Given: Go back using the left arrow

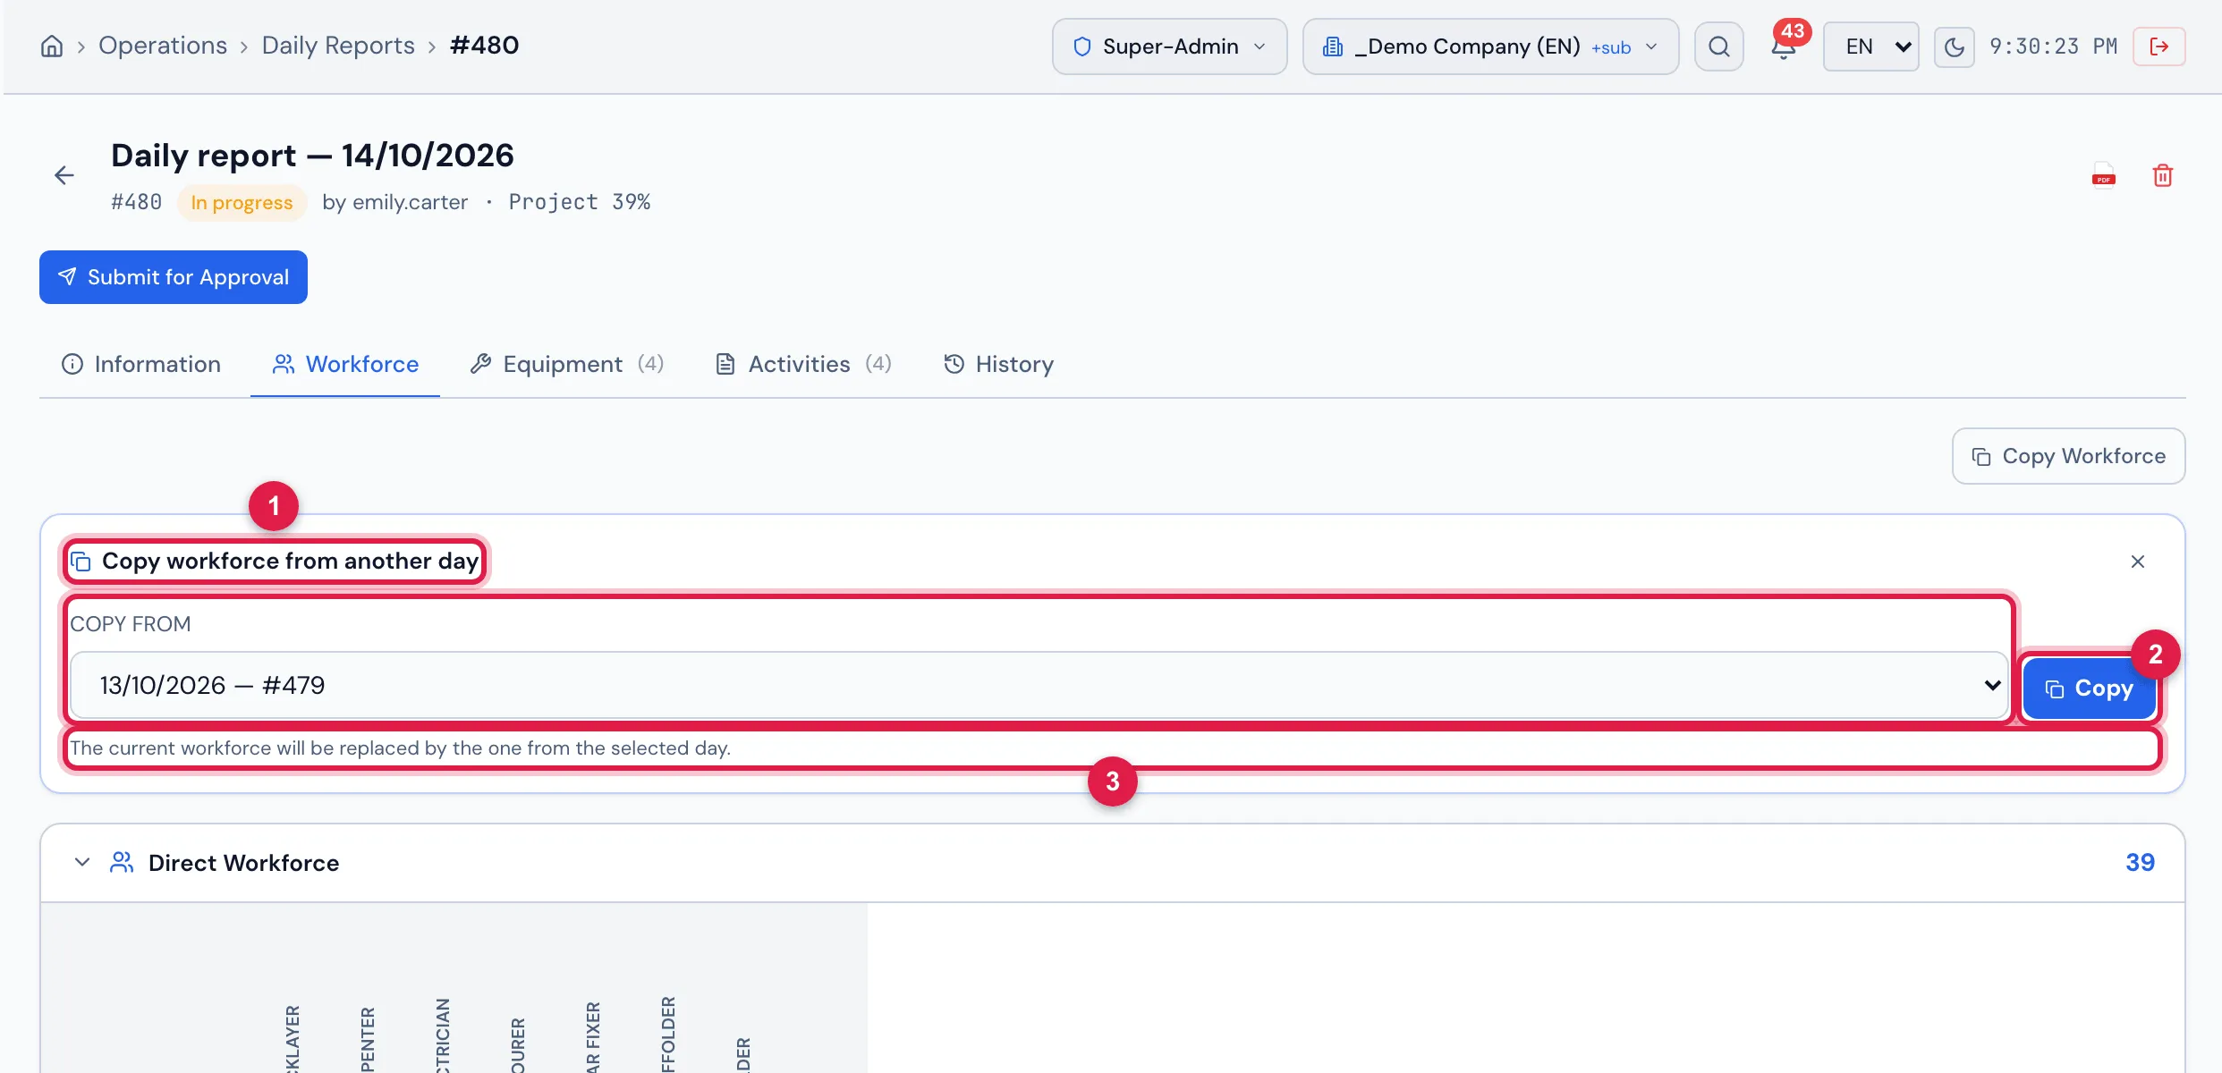Looking at the screenshot, I should [x=64, y=175].
